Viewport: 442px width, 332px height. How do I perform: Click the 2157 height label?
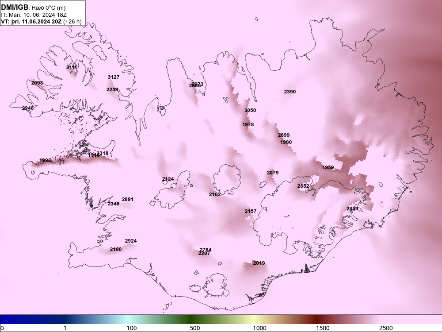(250, 211)
